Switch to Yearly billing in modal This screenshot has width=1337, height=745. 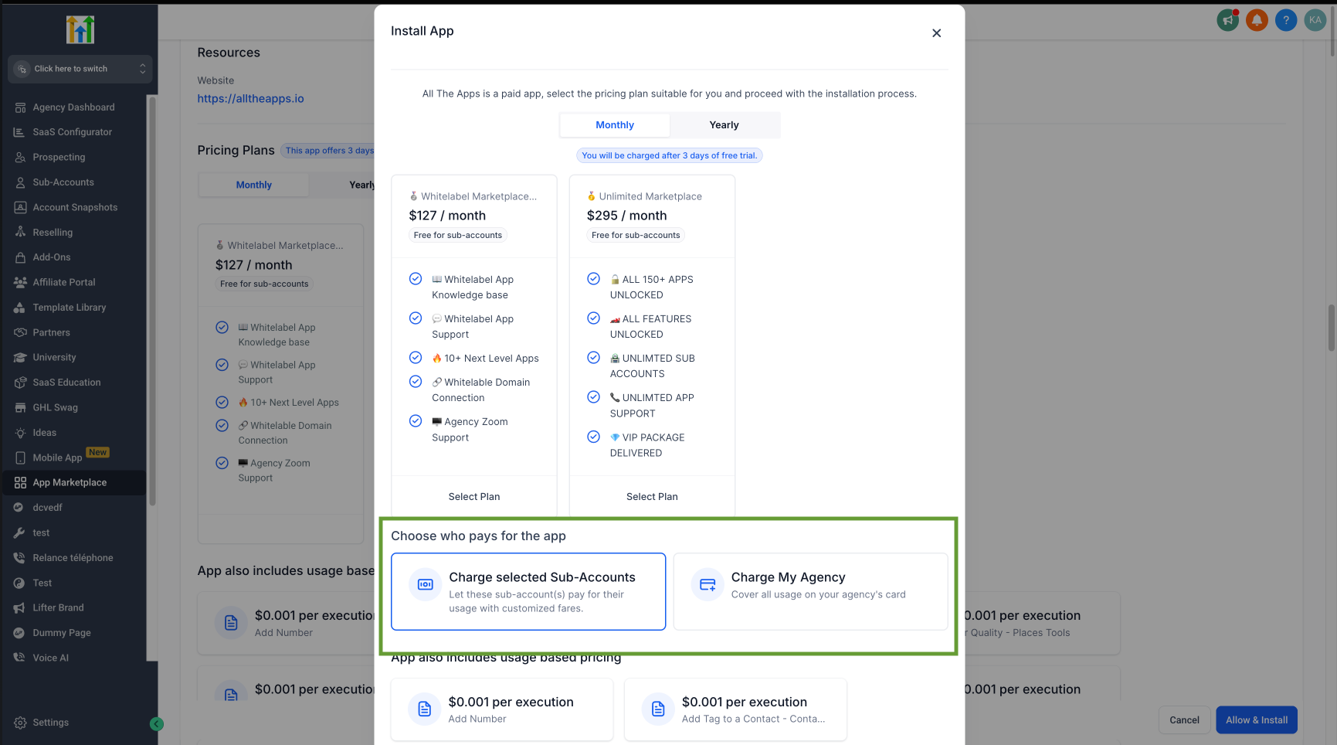(724, 125)
